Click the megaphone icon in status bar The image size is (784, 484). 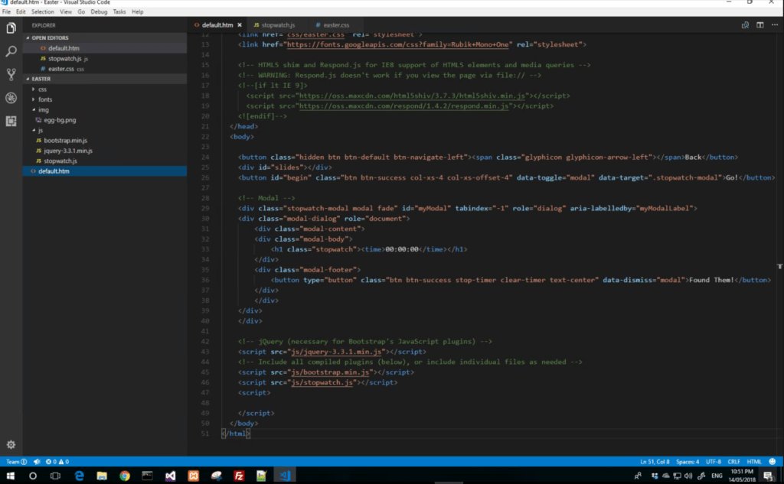[x=37, y=462]
